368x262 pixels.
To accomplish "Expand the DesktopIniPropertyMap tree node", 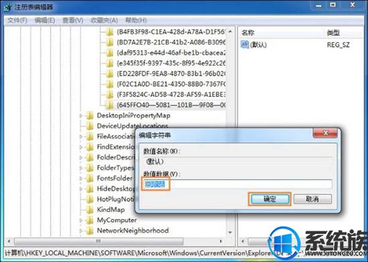I will click(x=81, y=116).
